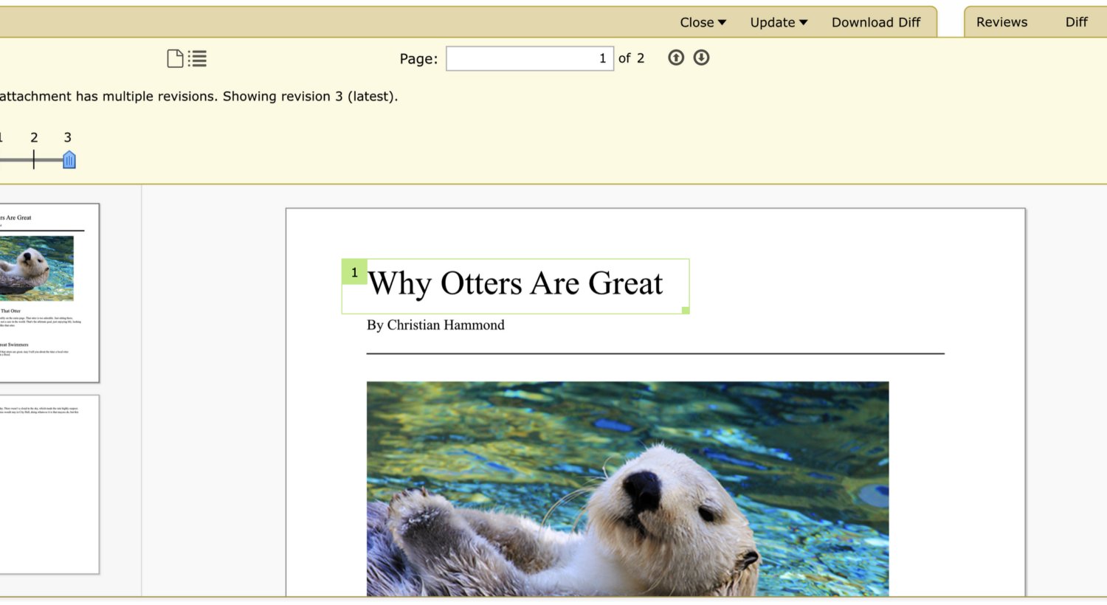The image size is (1107, 605).
Task: Click the comment region resize handle
Action: (x=686, y=311)
